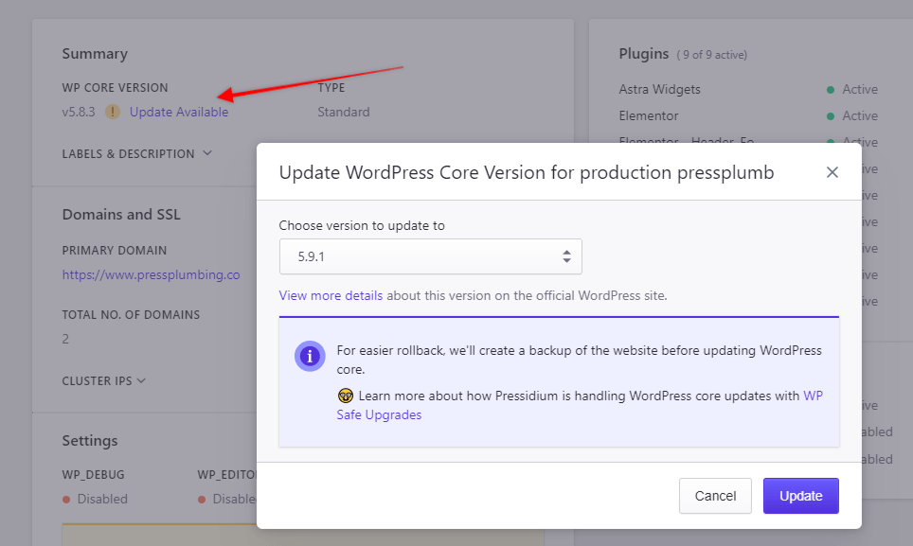
Task: Open the View more details link
Action: [x=331, y=295]
